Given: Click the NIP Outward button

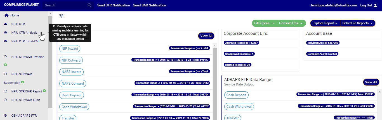Looking at the screenshot, I should pyautogui.click(x=71, y=60).
